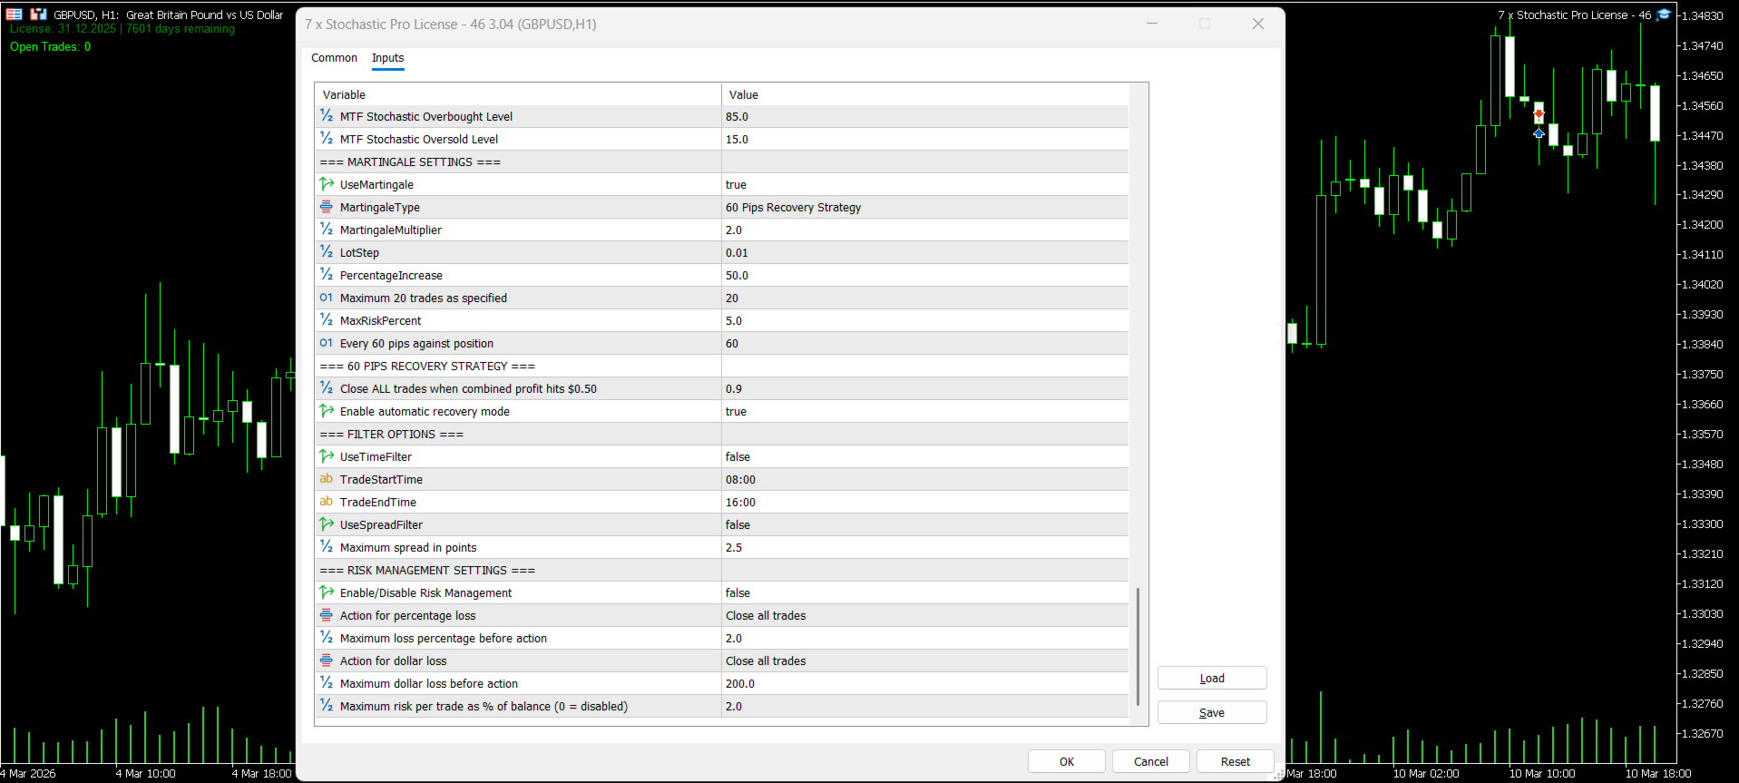Click the Maximum loss percentage icon

point(327,638)
